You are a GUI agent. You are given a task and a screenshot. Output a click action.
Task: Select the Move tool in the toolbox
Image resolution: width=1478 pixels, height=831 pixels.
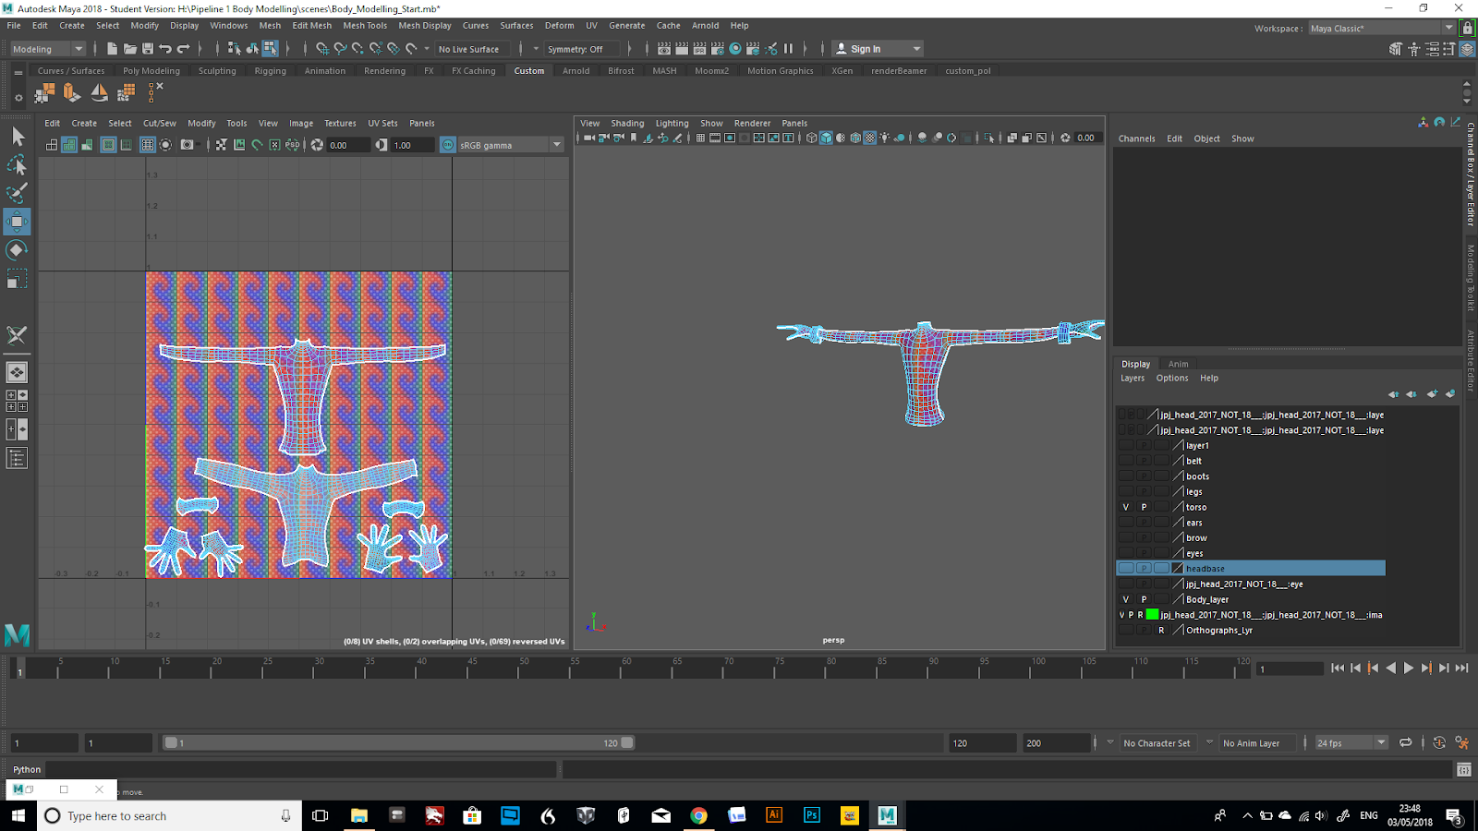click(x=17, y=222)
